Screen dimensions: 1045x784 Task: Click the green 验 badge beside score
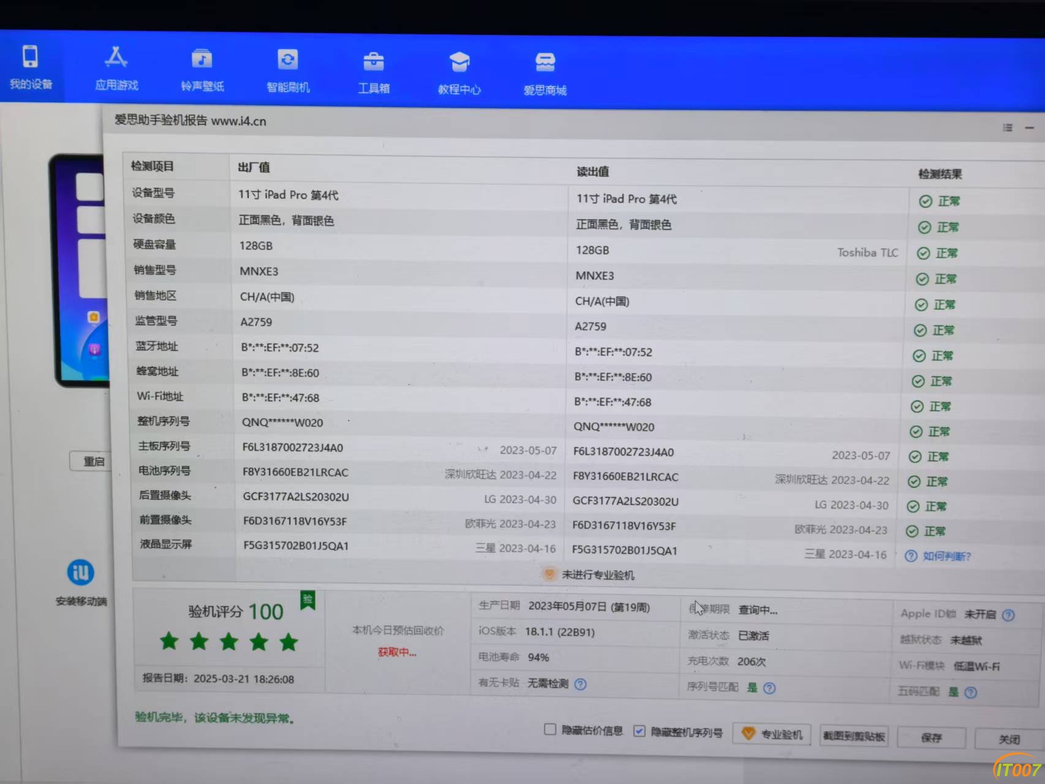click(x=307, y=600)
